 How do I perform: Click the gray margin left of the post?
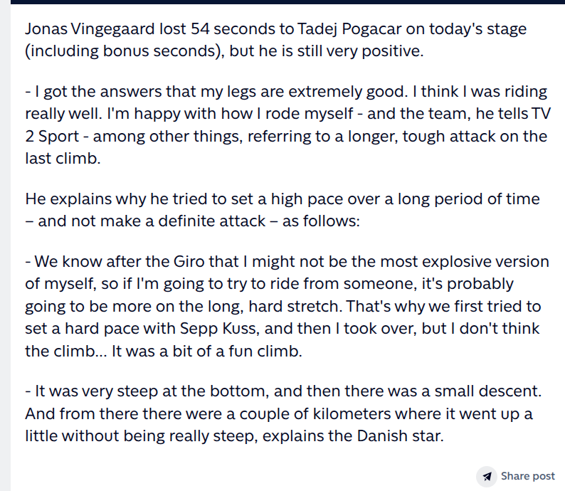point(5,245)
